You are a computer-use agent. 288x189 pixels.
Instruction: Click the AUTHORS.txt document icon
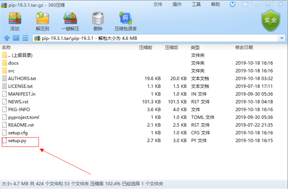click(x=5, y=79)
